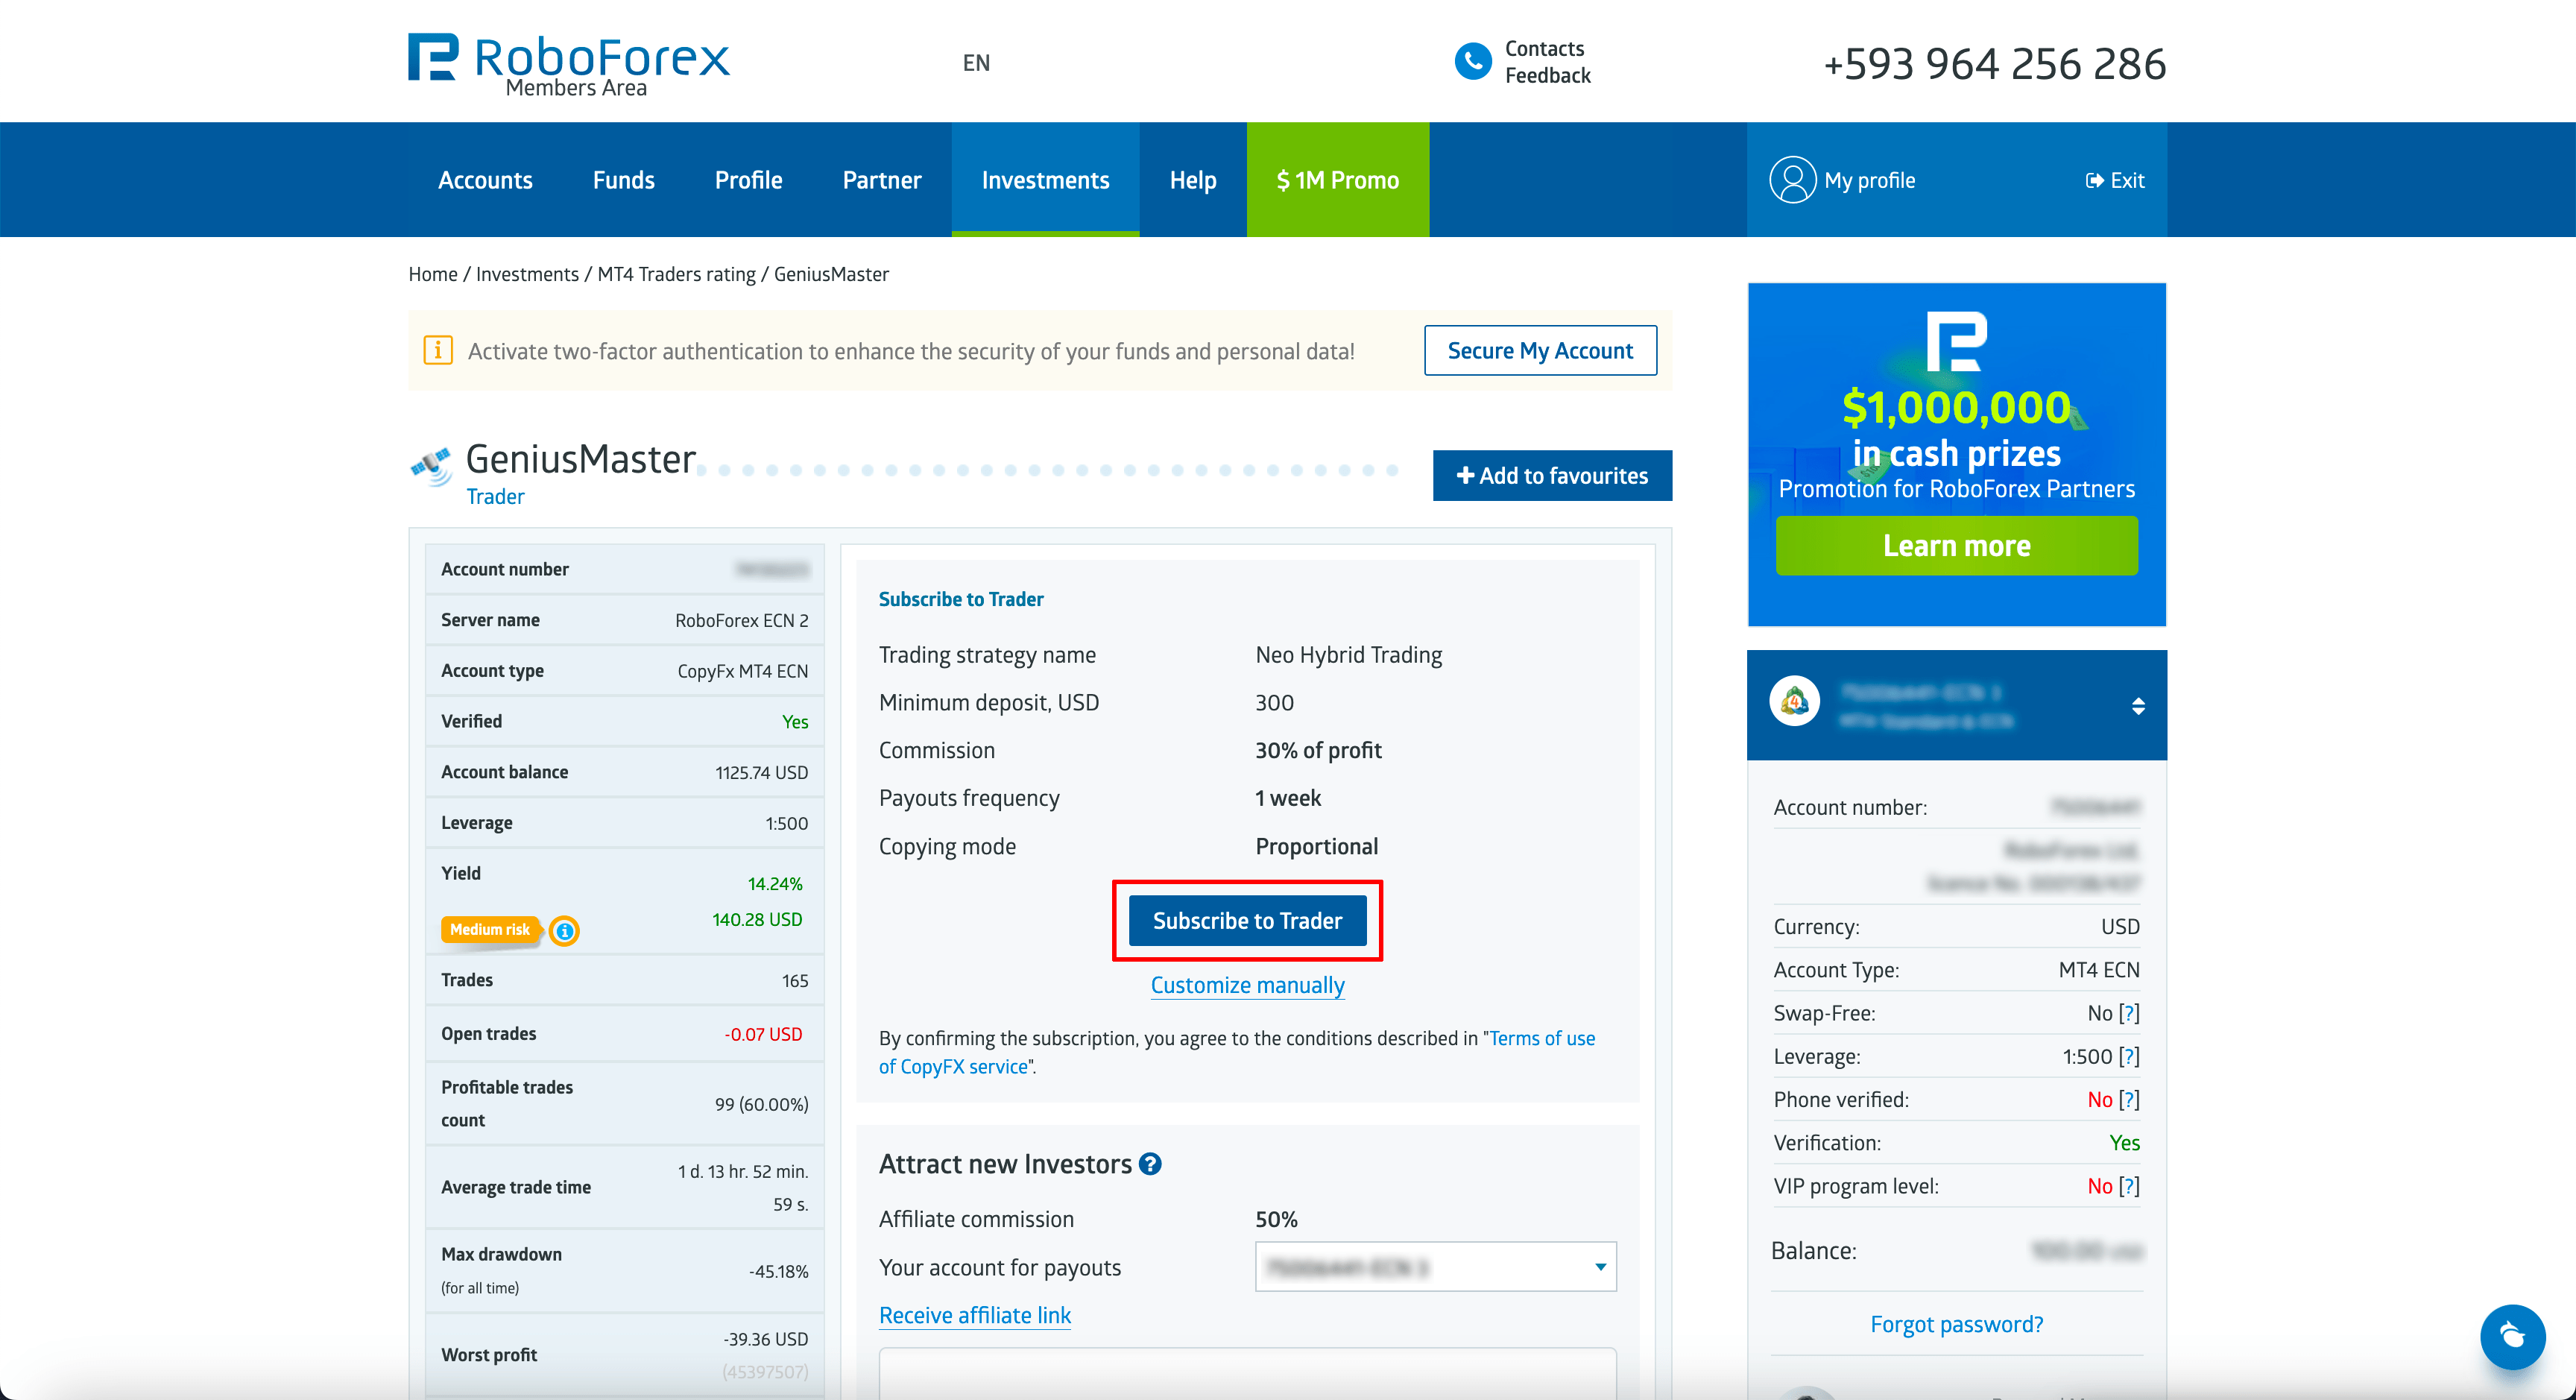The image size is (2576, 1400).
Task: Click the GeniusMaster satellite avatar icon
Action: point(432,467)
